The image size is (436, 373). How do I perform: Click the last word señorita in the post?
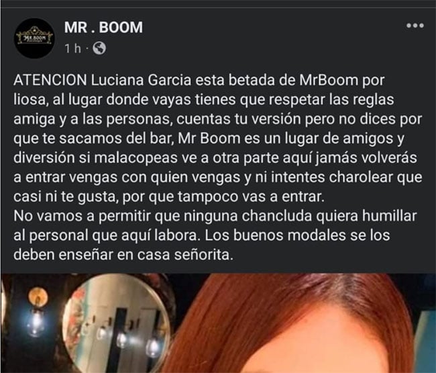pyautogui.click(x=203, y=255)
